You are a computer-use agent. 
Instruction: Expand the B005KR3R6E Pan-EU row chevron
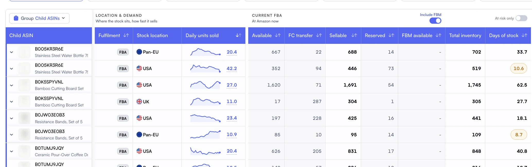(x=12, y=52)
